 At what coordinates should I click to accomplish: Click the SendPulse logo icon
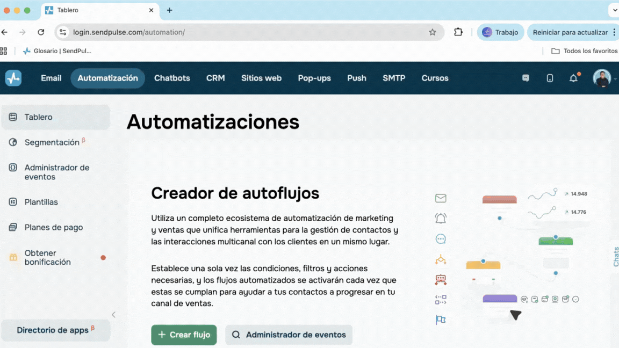[x=13, y=78]
